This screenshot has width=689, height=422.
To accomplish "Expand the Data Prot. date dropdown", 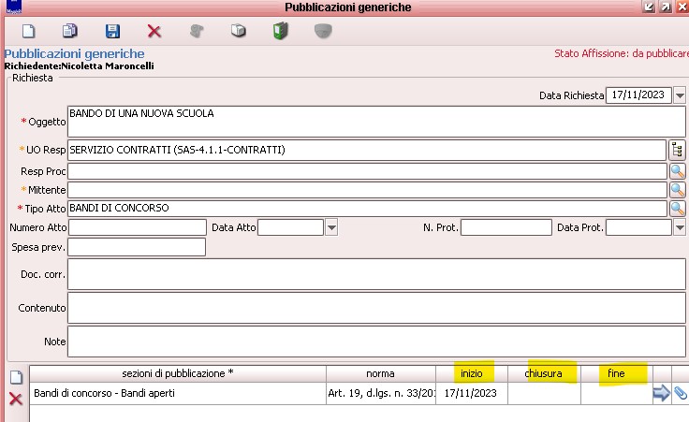I will click(680, 227).
